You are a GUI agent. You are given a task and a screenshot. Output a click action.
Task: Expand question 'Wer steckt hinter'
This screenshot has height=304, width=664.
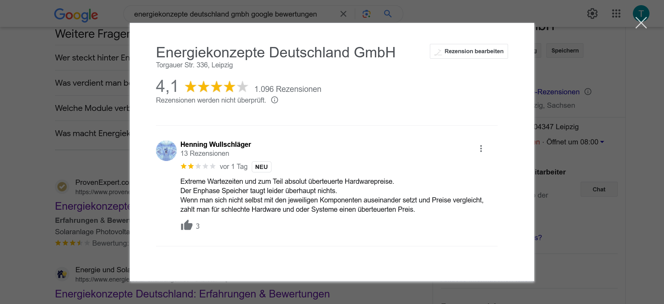(x=92, y=58)
